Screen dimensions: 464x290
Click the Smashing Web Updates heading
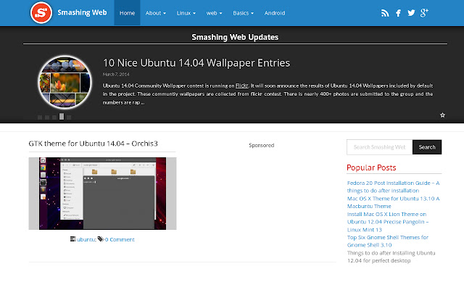(235, 37)
